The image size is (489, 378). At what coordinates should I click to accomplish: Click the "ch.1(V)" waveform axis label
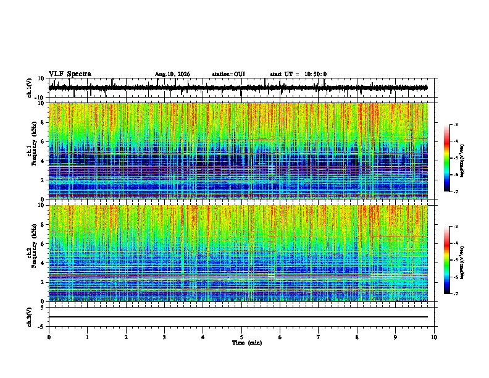click(30, 88)
